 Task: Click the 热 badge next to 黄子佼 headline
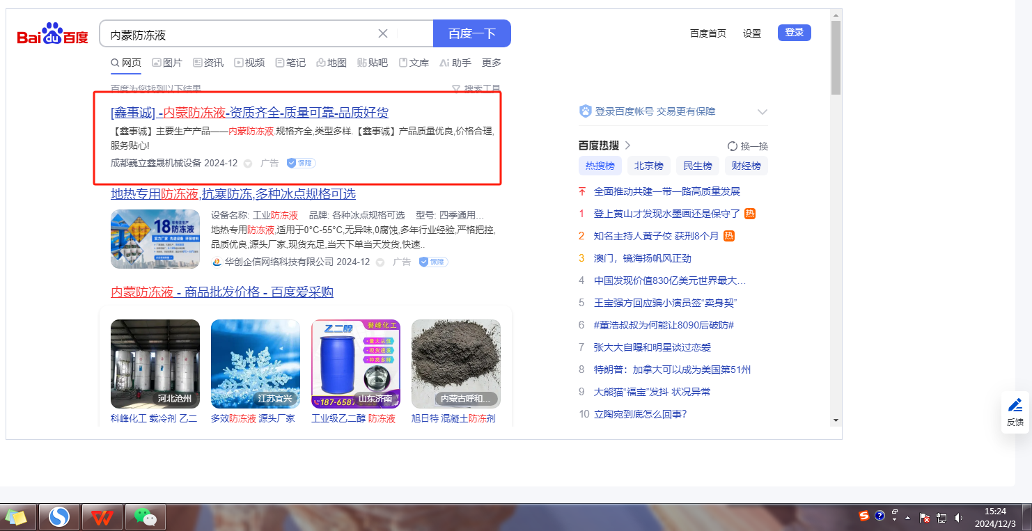(729, 236)
